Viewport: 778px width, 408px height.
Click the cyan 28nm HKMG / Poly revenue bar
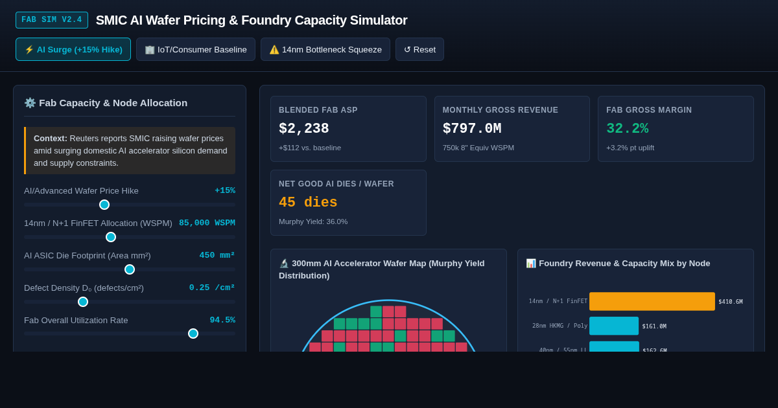[614, 326]
